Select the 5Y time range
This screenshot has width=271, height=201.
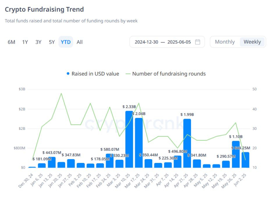tap(52, 42)
